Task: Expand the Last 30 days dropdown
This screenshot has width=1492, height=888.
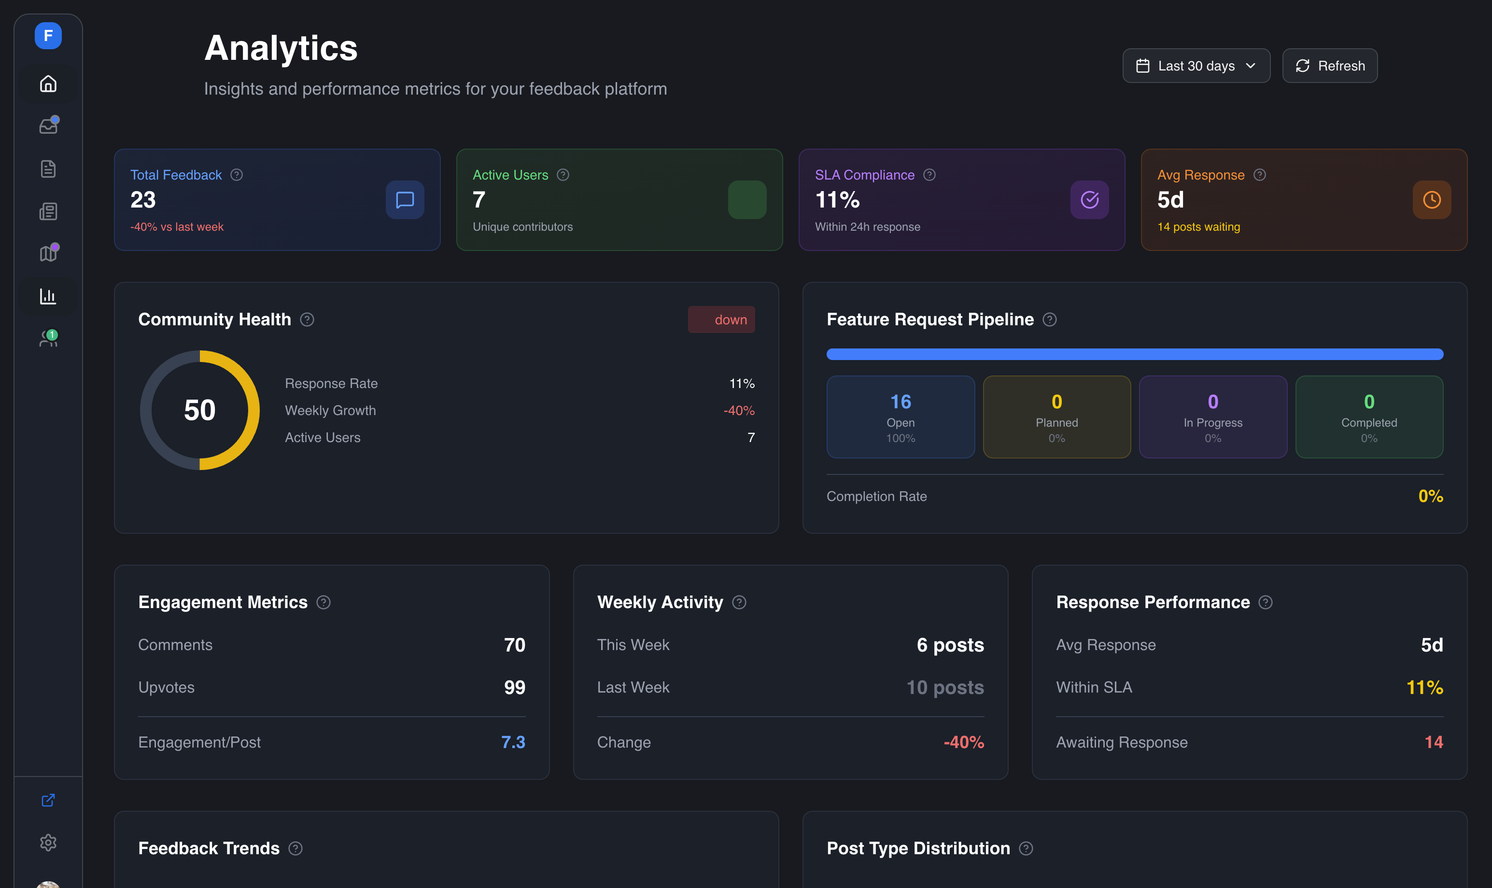Action: coord(1196,66)
